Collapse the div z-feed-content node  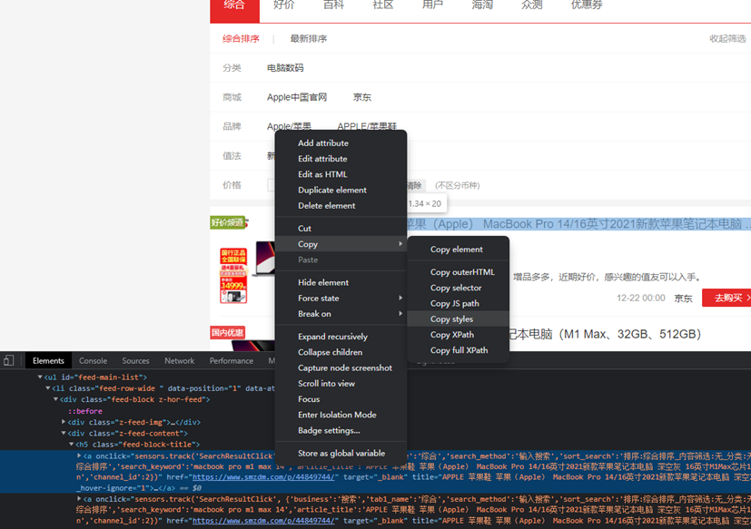(64, 433)
